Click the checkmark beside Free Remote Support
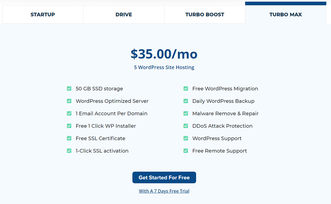This screenshot has height=204, width=331. coord(186,151)
